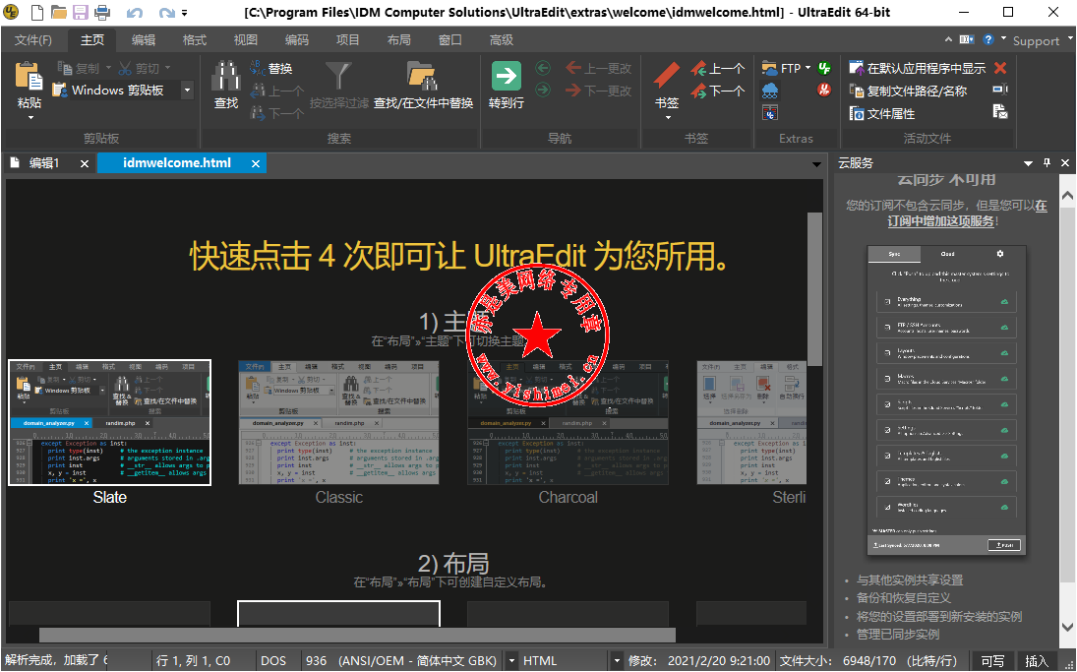Image resolution: width=1077 pixels, height=672 pixels.
Task: Open the code page encoding dropdown
Action: [511, 661]
